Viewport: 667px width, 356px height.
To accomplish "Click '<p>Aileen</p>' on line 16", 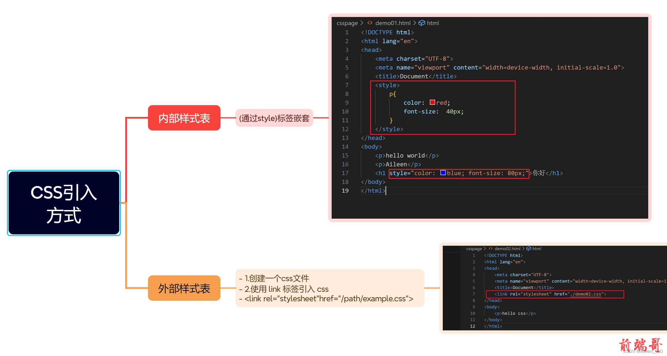I will click(x=398, y=164).
